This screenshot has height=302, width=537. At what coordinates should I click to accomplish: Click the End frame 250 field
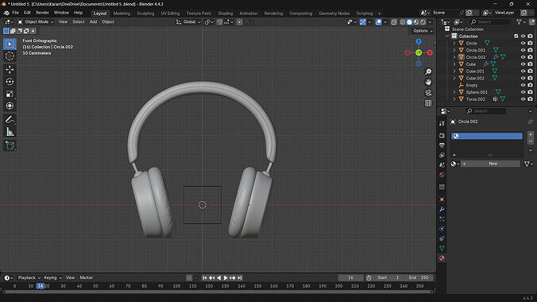tap(419, 277)
